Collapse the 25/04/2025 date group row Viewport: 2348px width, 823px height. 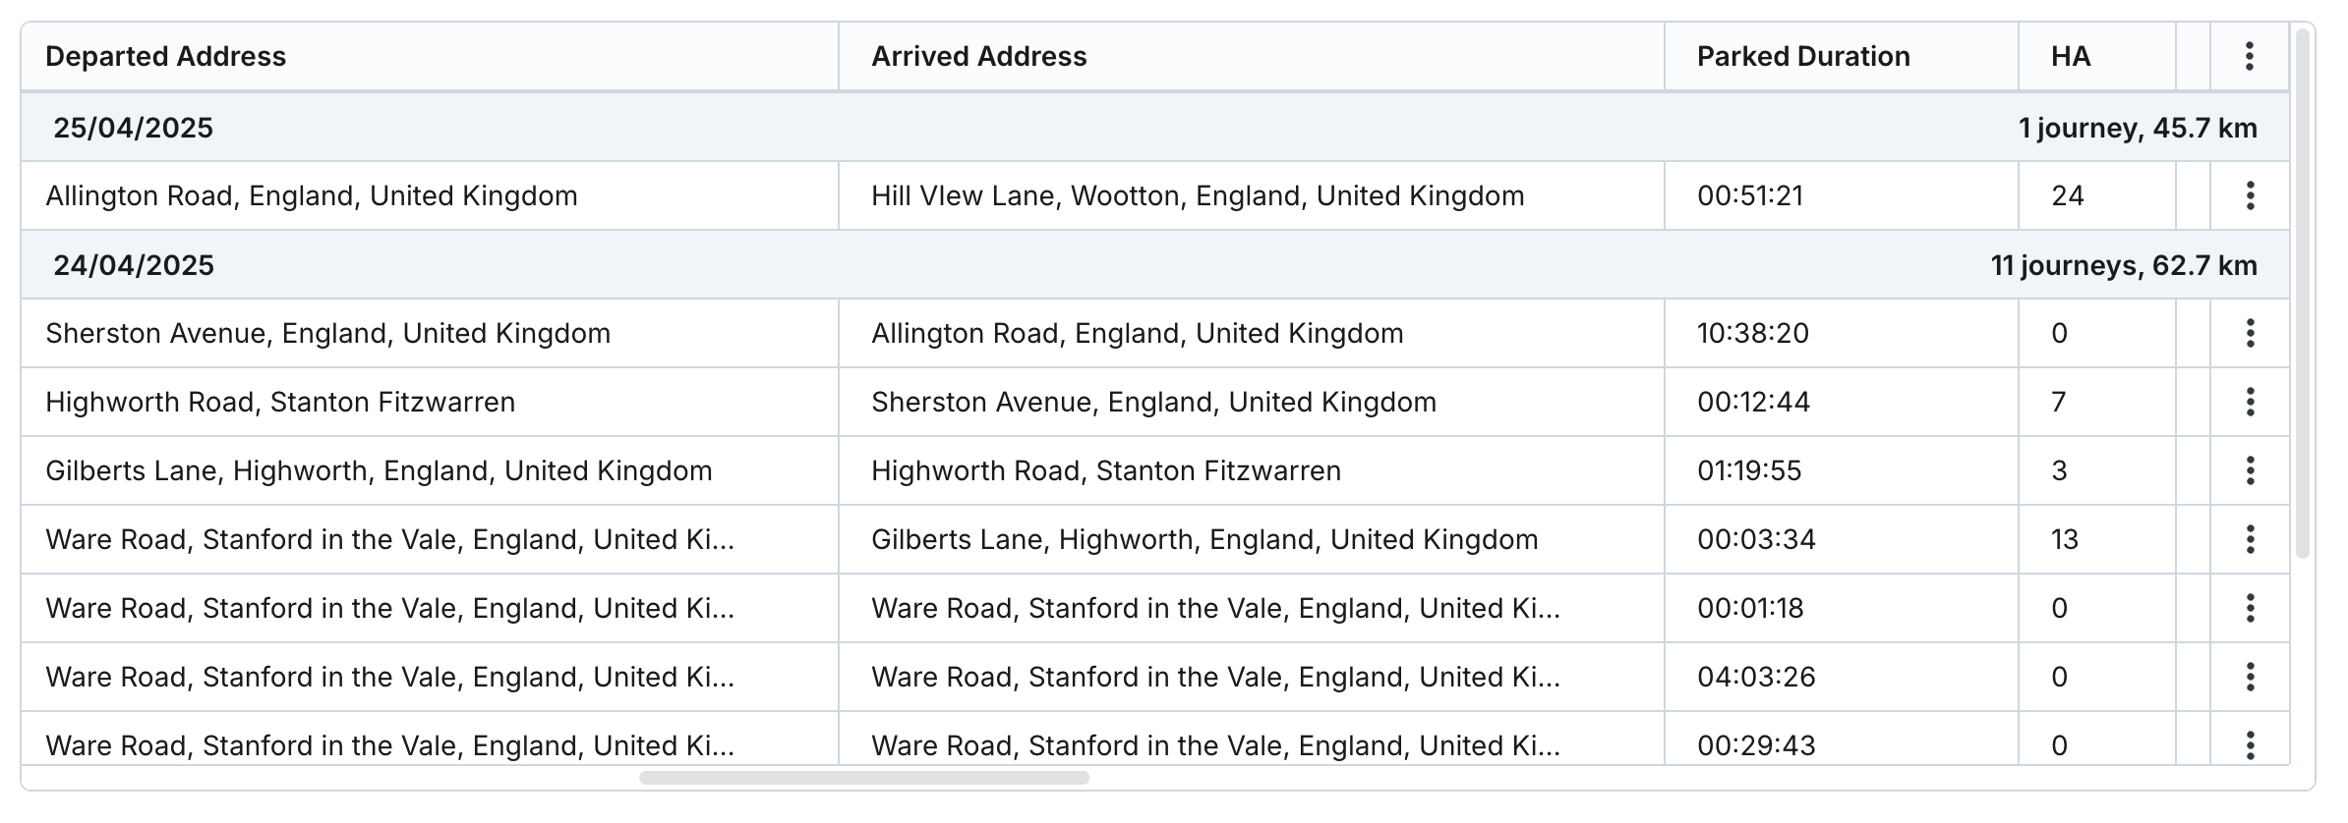[134, 129]
